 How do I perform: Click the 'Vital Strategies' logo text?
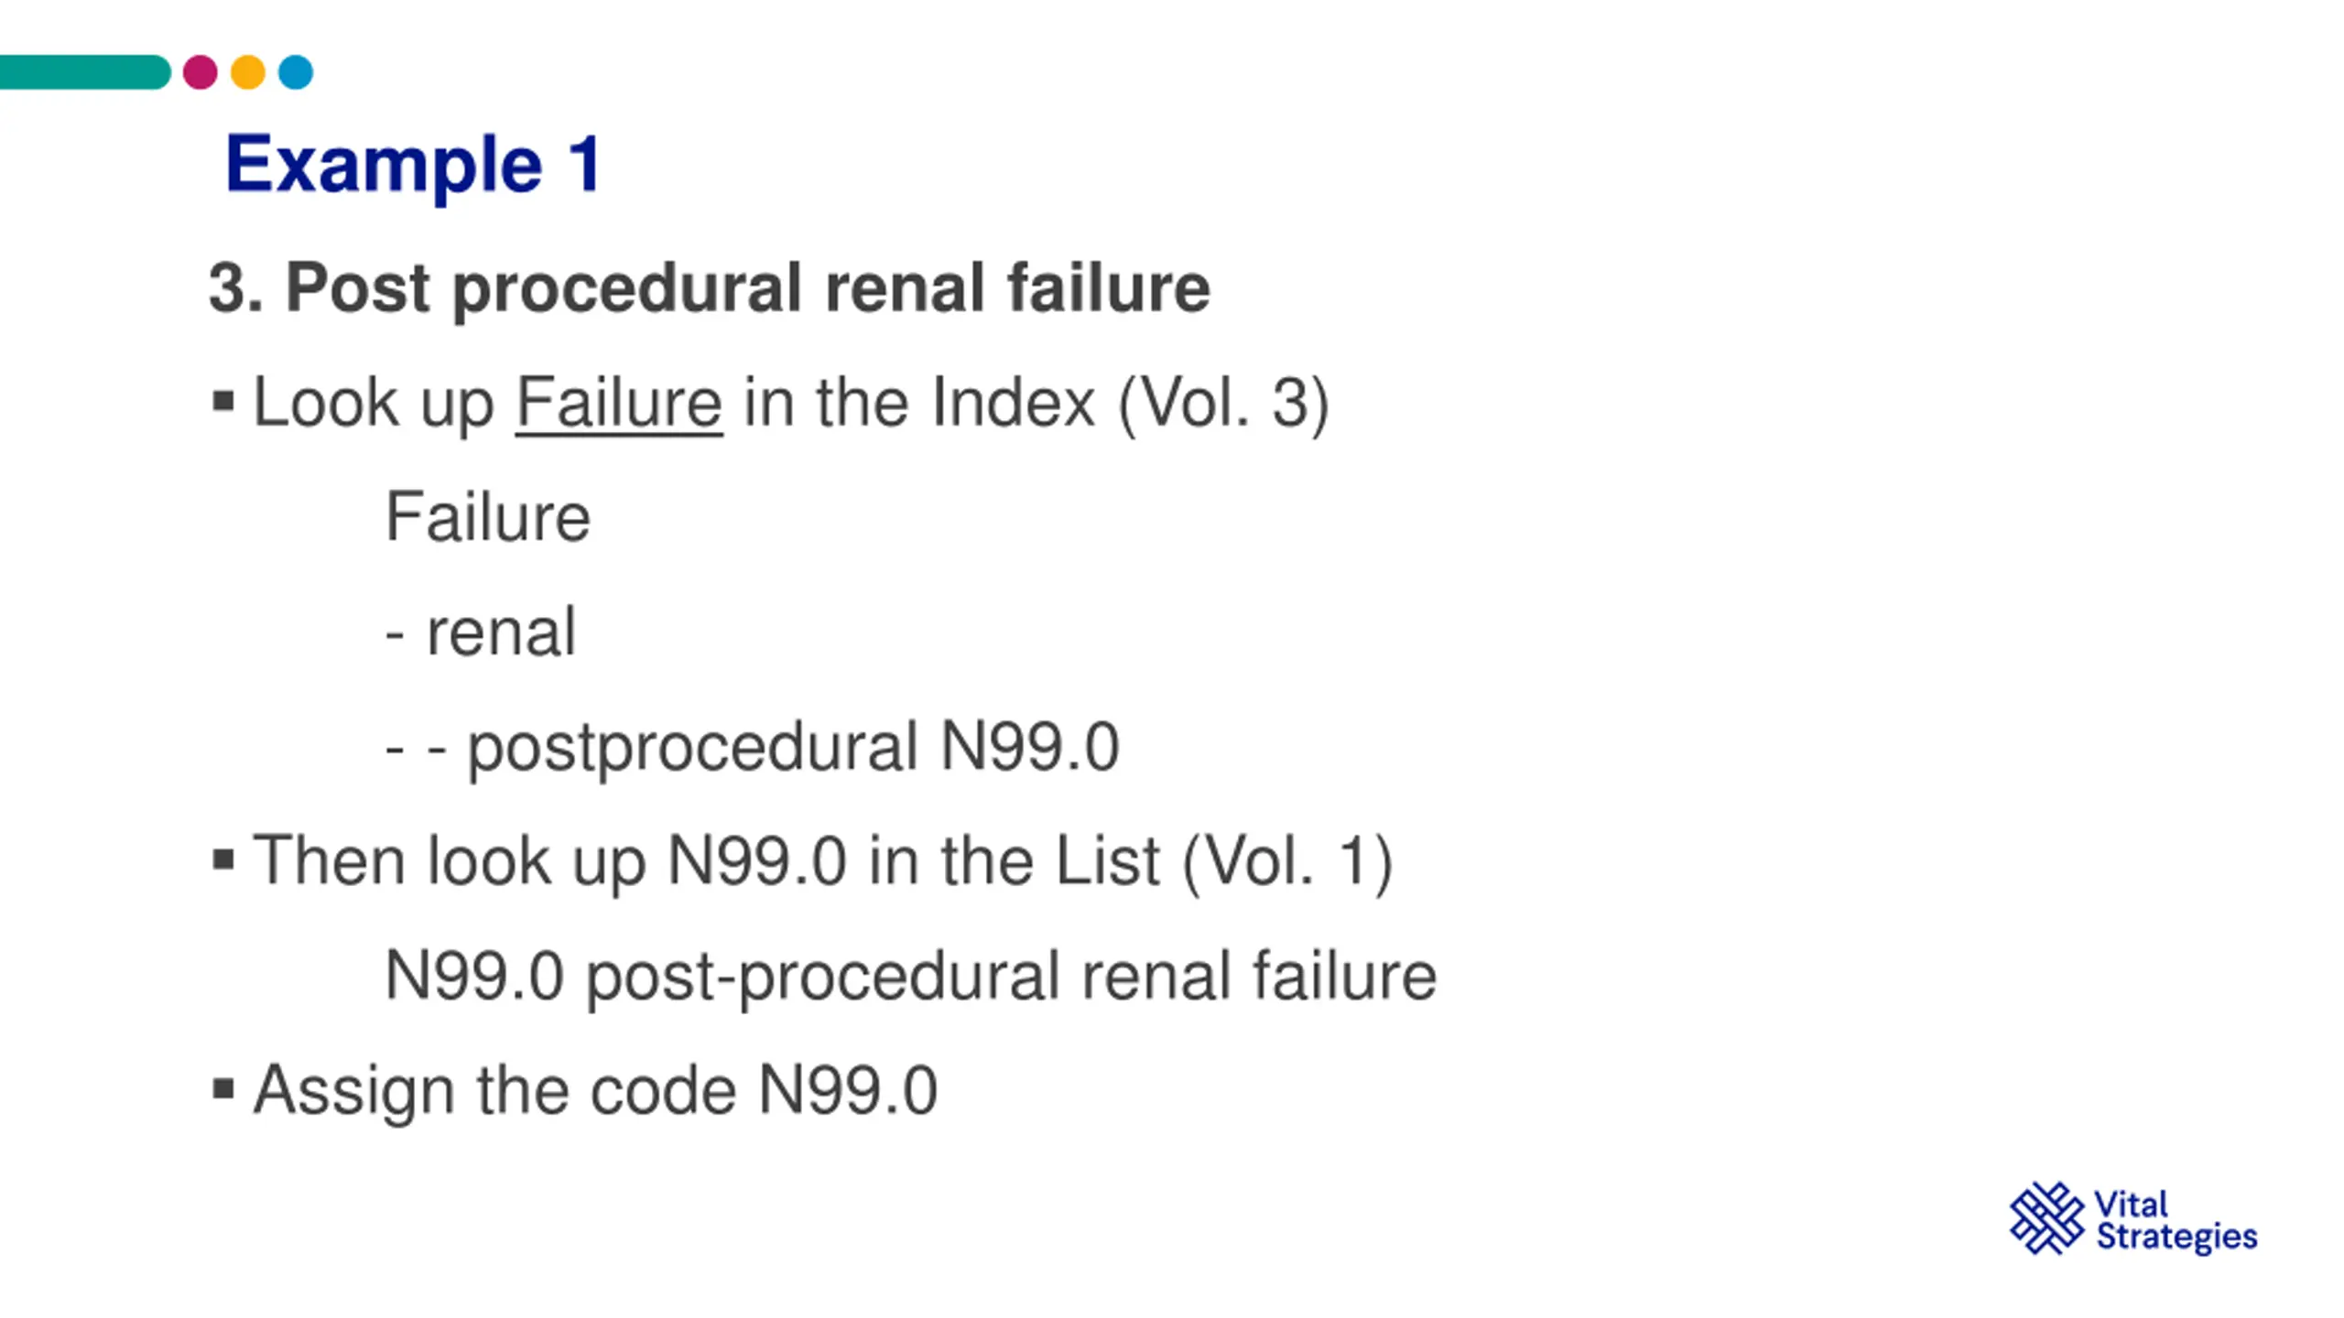[x=2176, y=1221]
